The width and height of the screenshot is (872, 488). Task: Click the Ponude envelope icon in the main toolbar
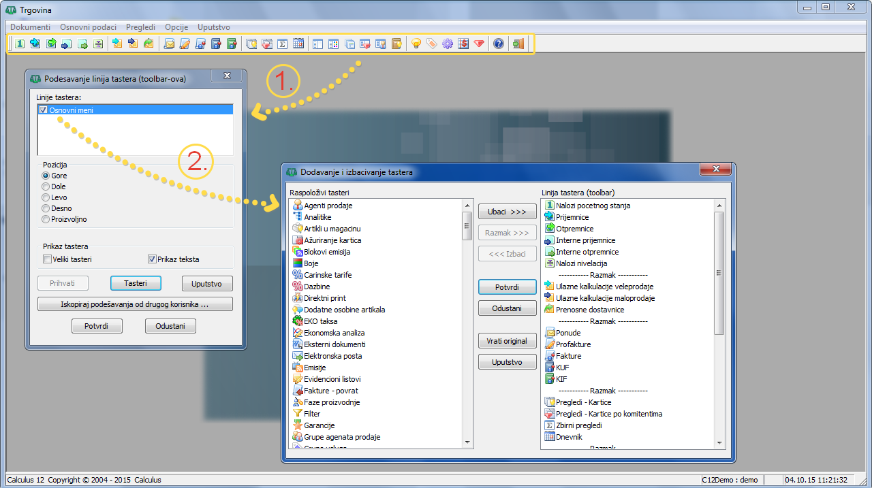[x=169, y=44]
